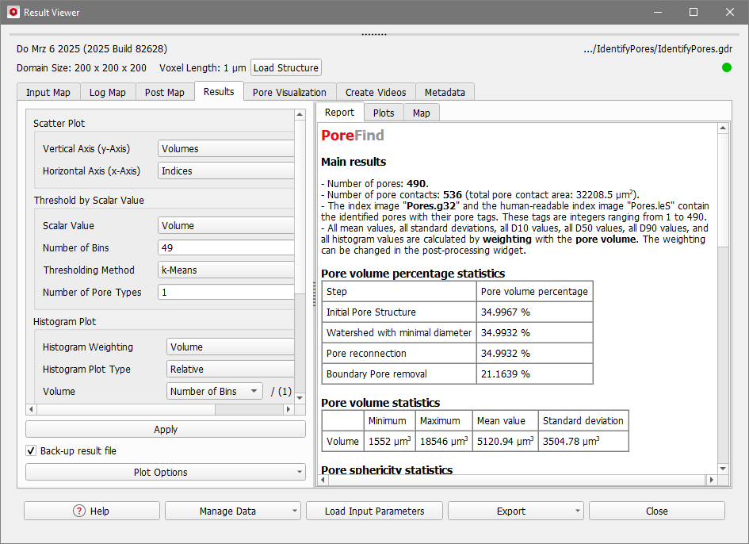Switch to the Pore Visualization tab
The height and width of the screenshot is (544, 749).
(x=289, y=92)
